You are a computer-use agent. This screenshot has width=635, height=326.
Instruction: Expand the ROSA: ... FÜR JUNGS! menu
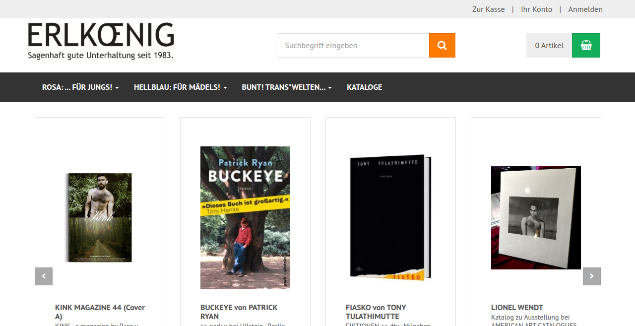pyautogui.click(x=80, y=87)
